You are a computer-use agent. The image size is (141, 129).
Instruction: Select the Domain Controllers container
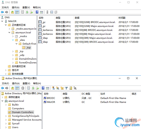click(21, 112)
